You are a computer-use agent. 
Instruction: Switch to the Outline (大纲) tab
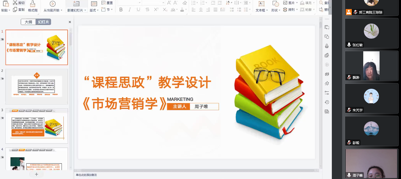(x=28, y=22)
